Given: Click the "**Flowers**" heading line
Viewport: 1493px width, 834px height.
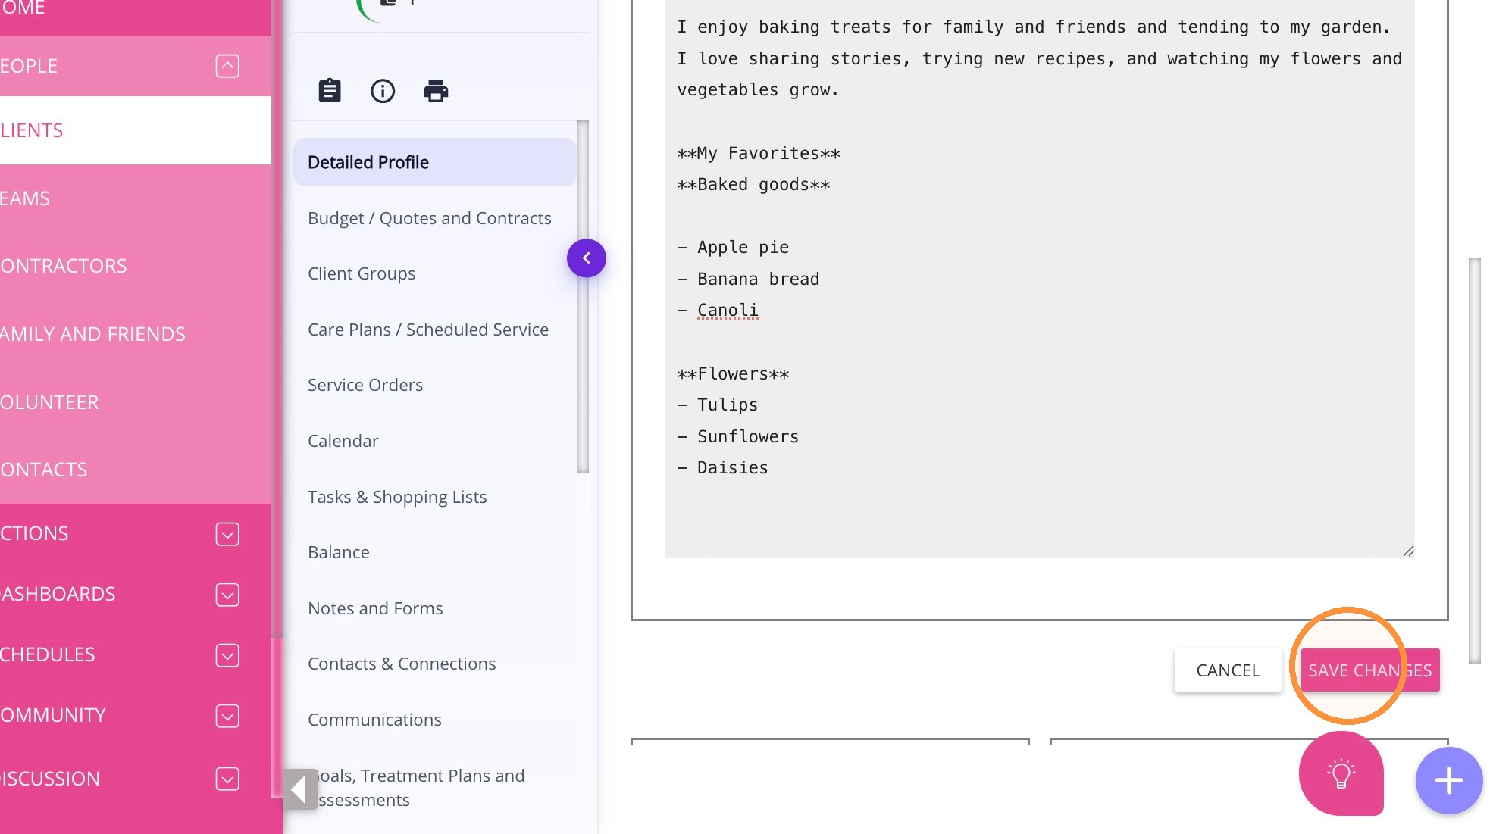Looking at the screenshot, I should [x=733, y=374].
